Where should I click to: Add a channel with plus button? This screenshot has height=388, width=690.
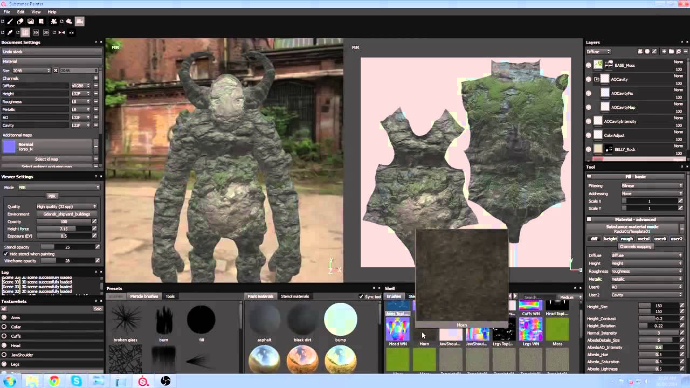[x=96, y=78]
